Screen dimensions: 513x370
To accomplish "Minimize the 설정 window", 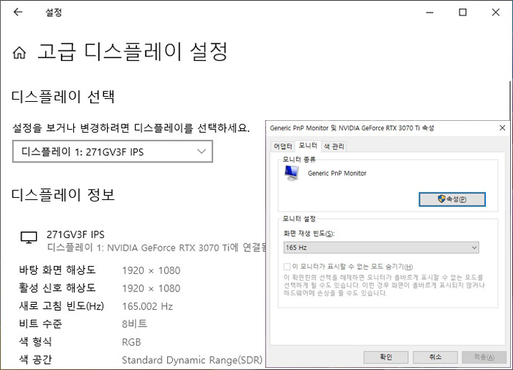I will click(x=429, y=12).
